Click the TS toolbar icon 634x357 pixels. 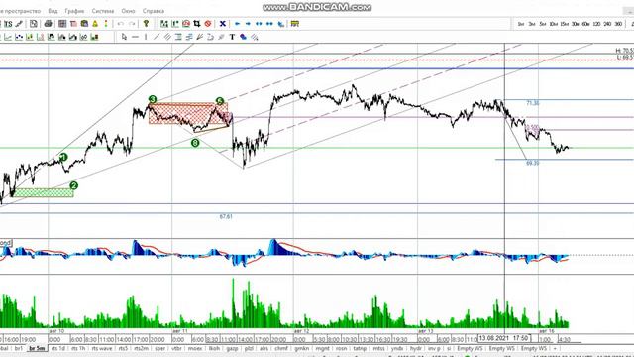(8, 24)
